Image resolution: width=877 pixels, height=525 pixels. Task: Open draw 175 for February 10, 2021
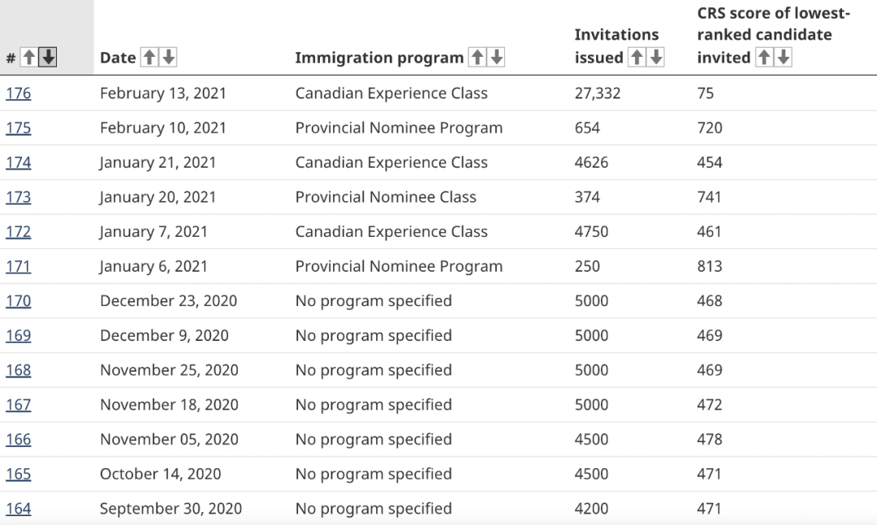point(18,127)
